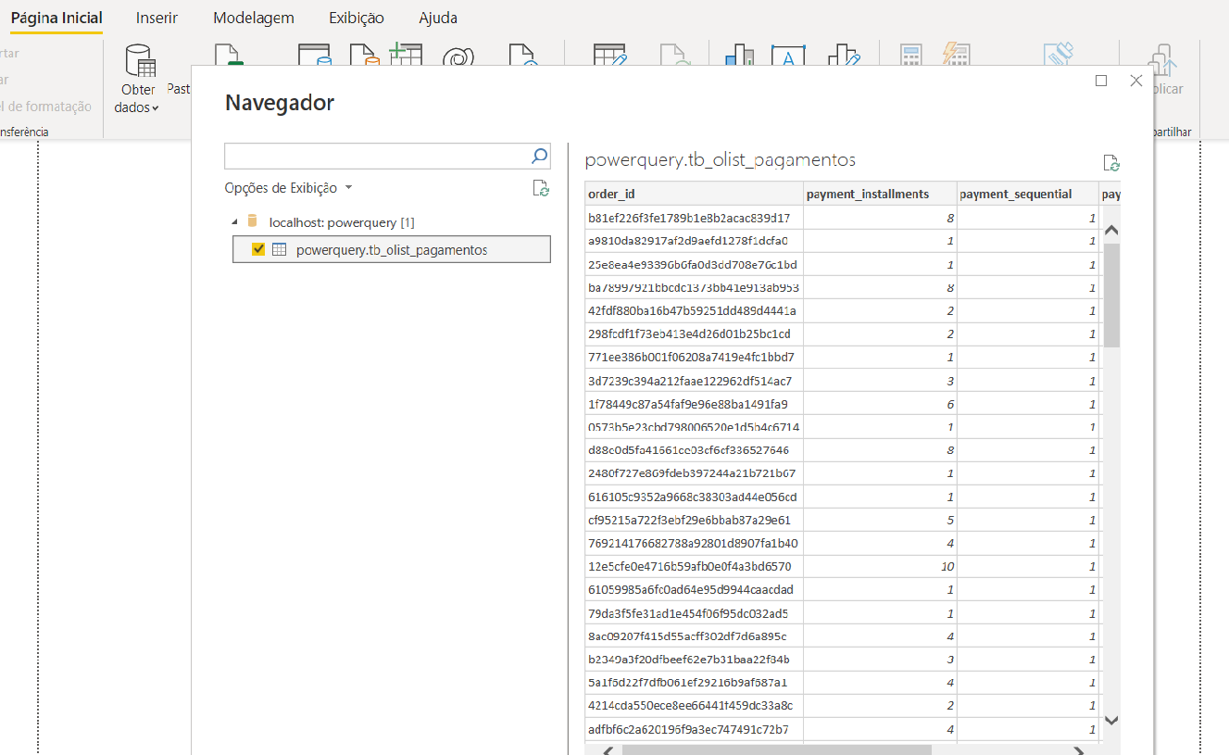Open the More visuals icon
1229x755 pixels.
pos(844,55)
